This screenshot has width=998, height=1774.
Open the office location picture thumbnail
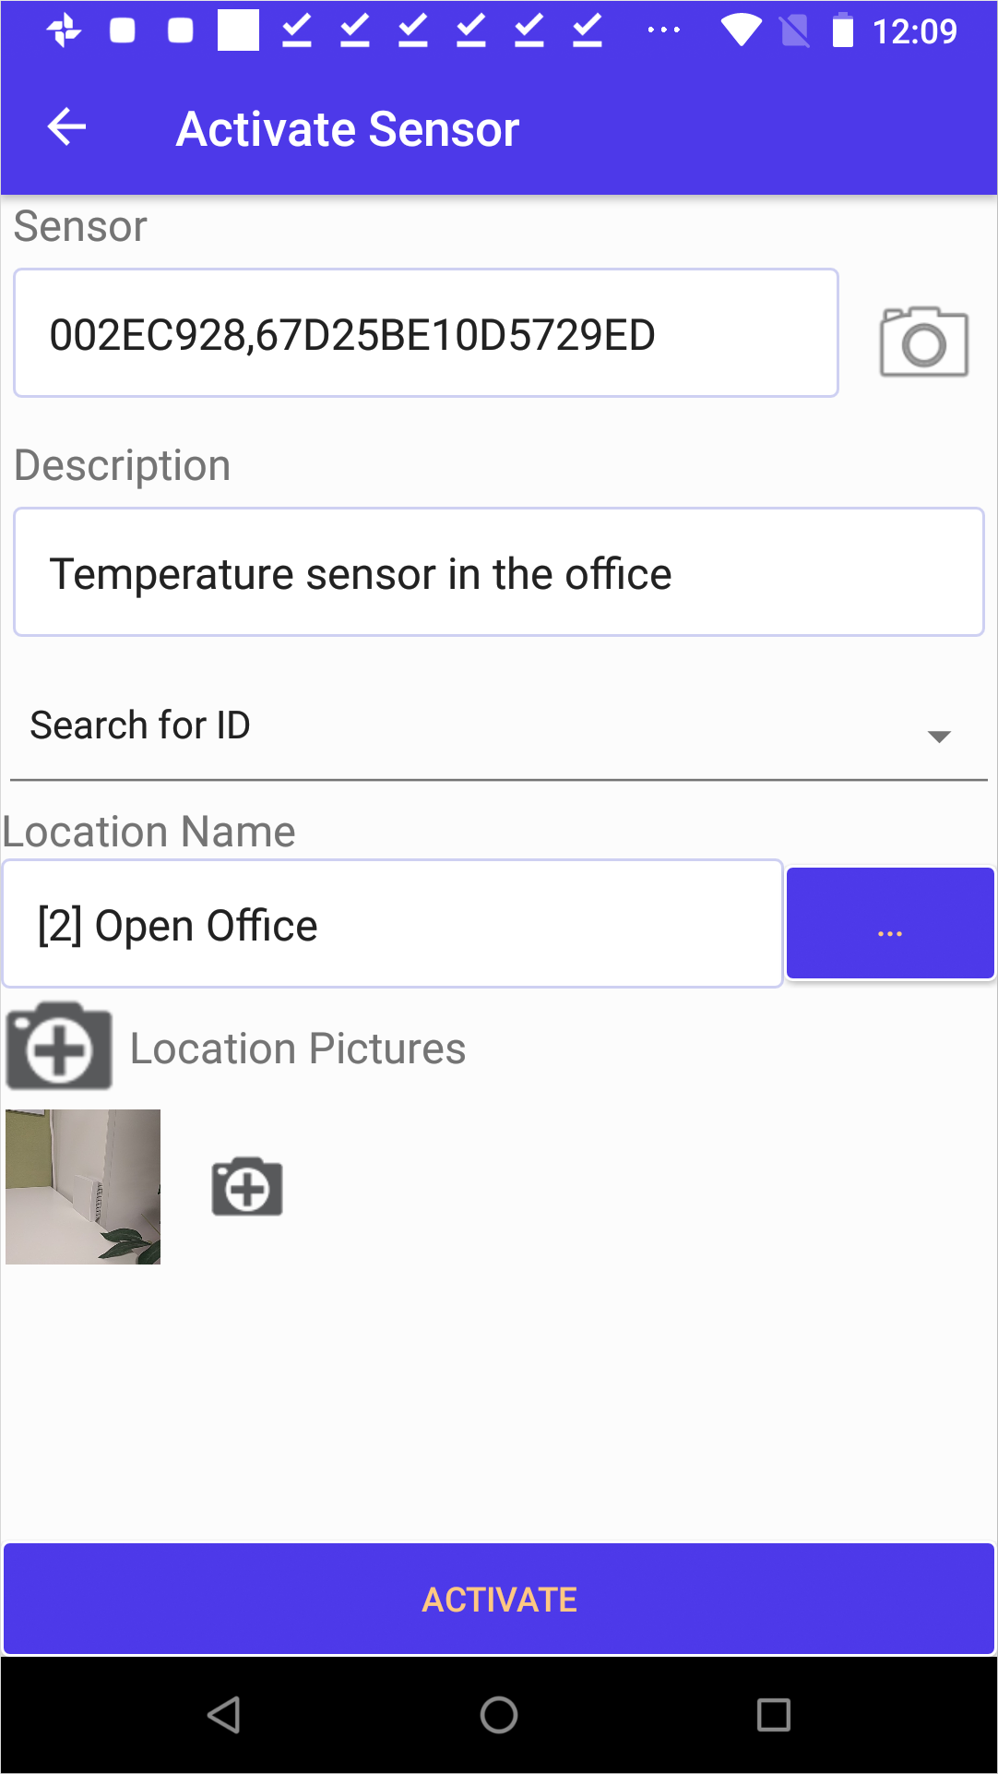pos(83,1187)
